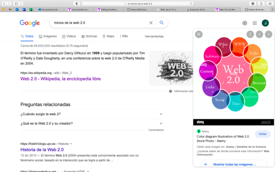Click the Safari address bar
This screenshot has width=275, height=172.
137,3
